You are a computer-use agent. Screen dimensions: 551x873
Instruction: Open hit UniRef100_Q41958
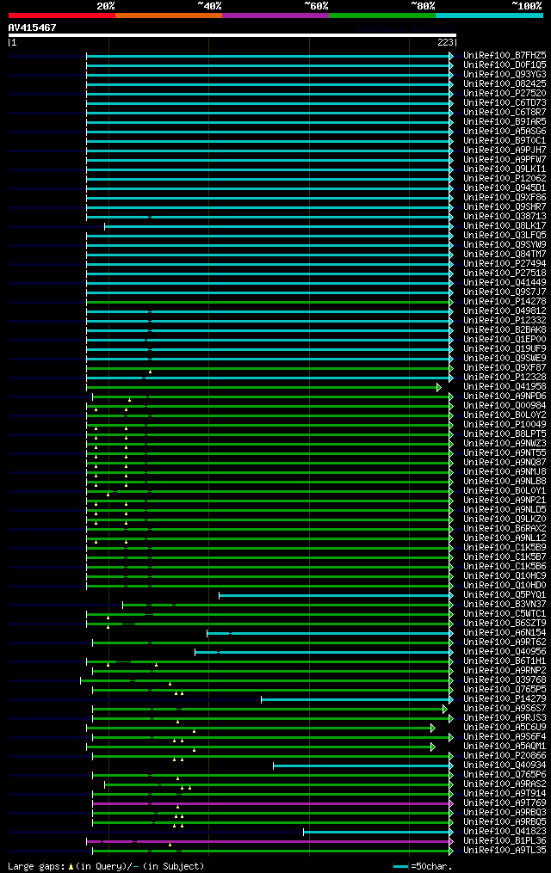click(x=505, y=387)
